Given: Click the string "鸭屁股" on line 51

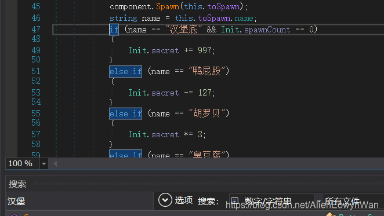Looking at the screenshot, I should (x=207, y=71).
